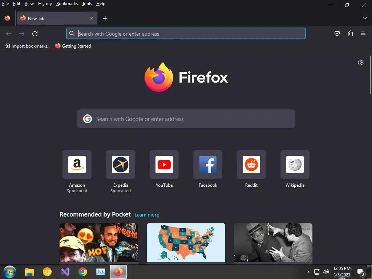Open yellow circle app in taskbar

click(47, 272)
